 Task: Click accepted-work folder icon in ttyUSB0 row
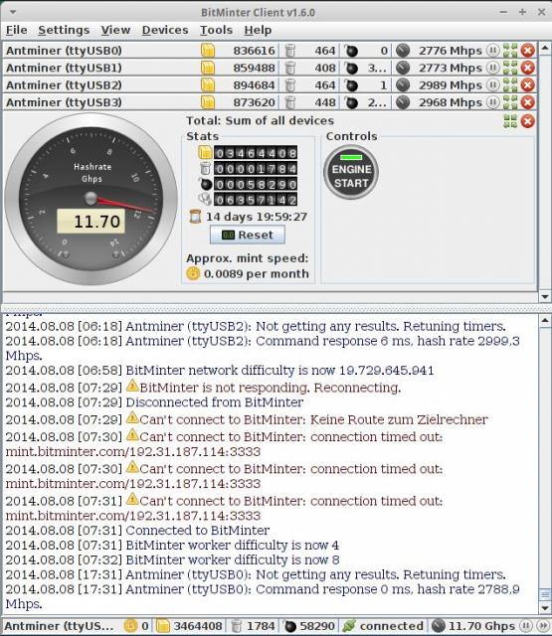tap(208, 51)
